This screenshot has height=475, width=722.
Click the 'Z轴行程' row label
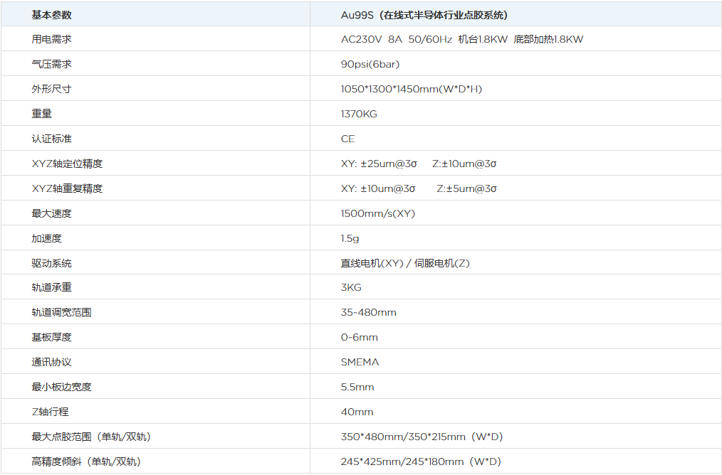(x=50, y=412)
